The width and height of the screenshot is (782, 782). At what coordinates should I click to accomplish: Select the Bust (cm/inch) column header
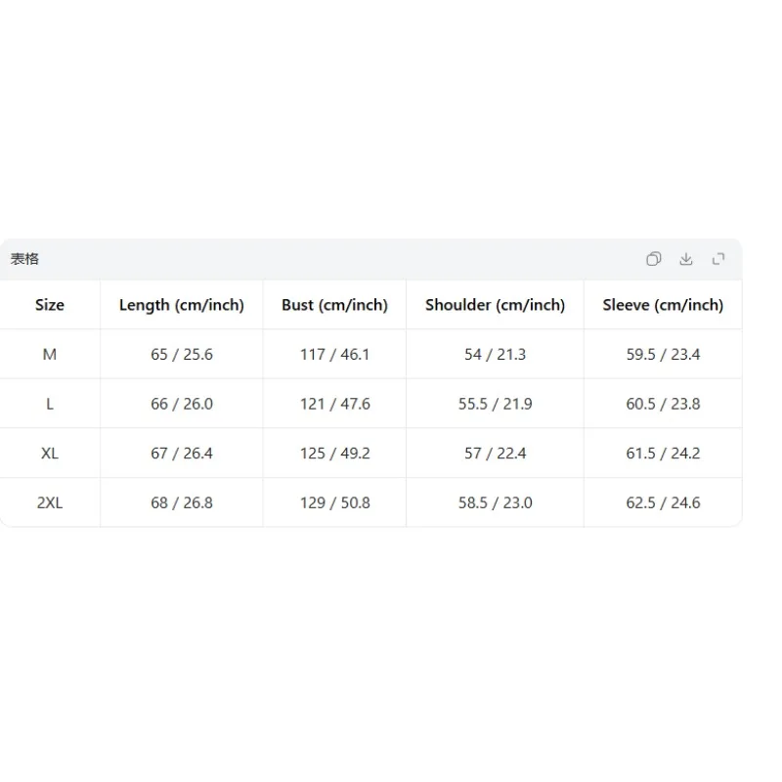tap(334, 305)
